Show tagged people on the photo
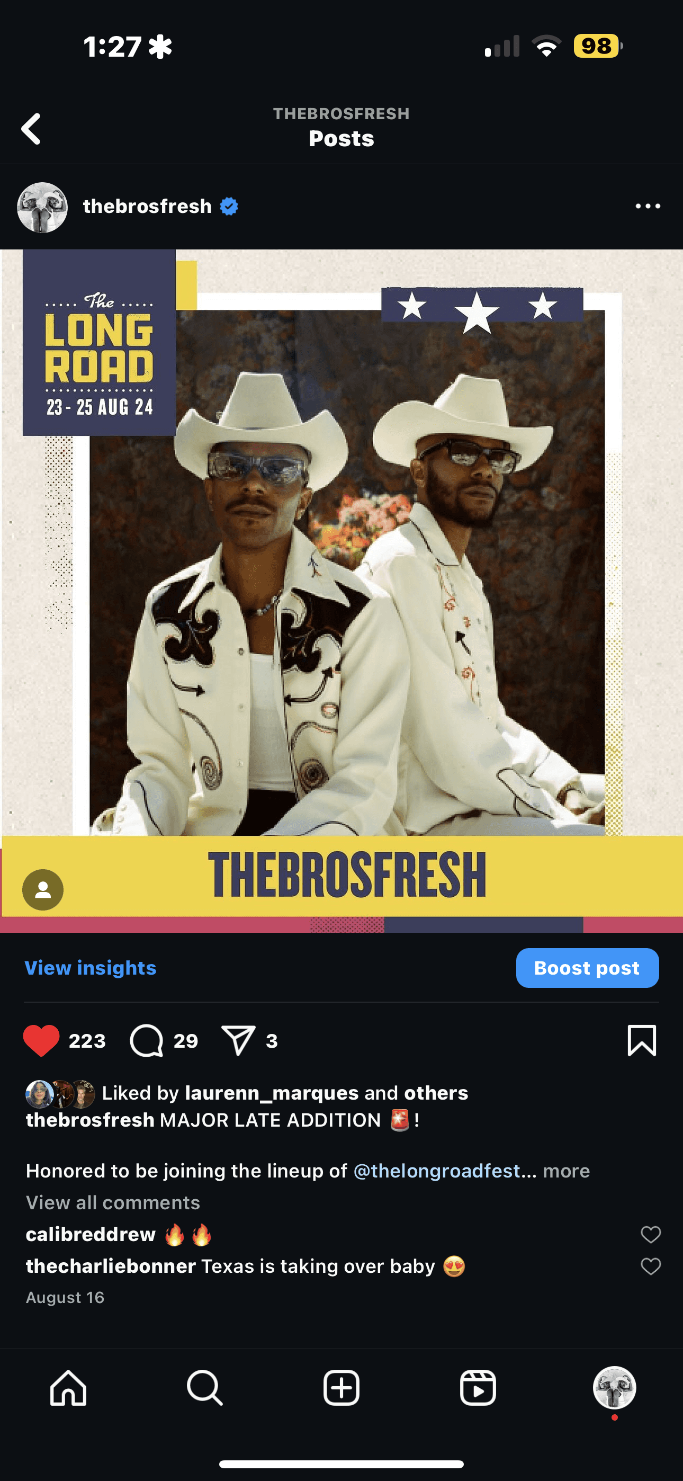Screen dimensions: 683x1481 pyautogui.click(x=43, y=889)
